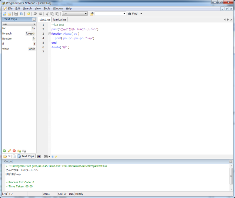Click the Process Exit Code line in Output
The width and height of the screenshot is (235, 198).
[20, 182]
